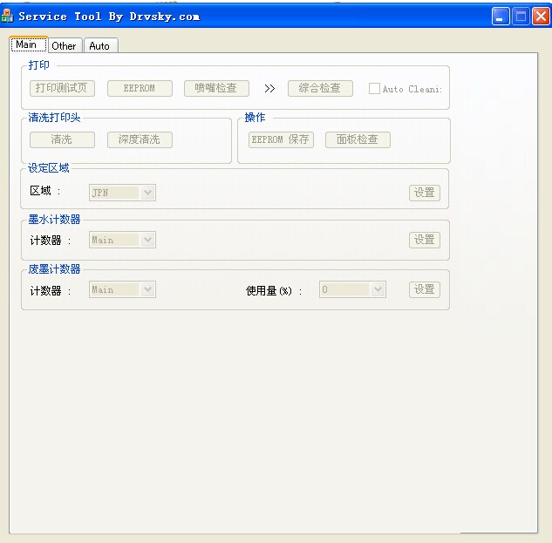Minimize the Service Tool window
The height and width of the screenshot is (543, 552).
click(x=501, y=16)
